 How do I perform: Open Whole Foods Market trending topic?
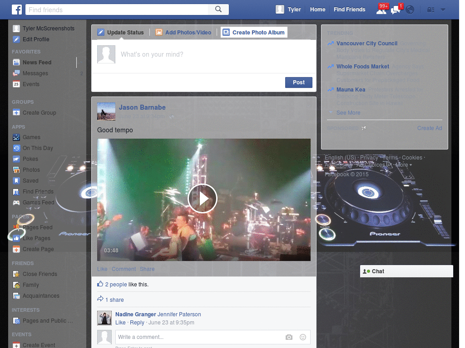click(363, 67)
